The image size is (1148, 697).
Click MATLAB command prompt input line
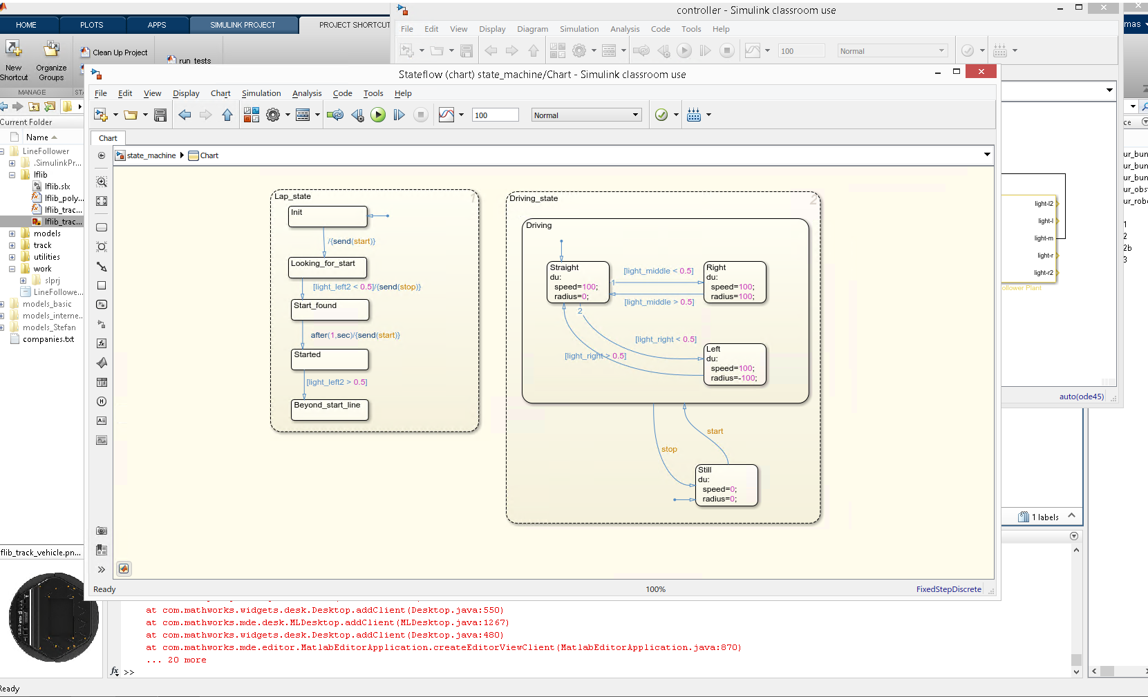(x=594, y=672)
